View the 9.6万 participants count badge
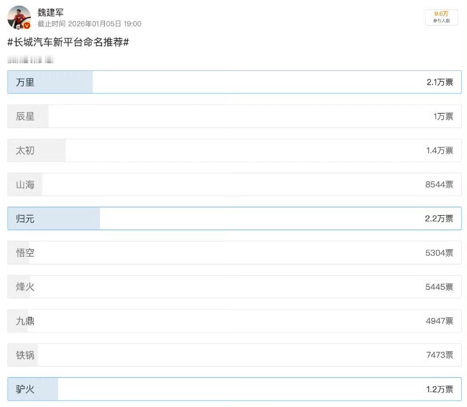This screenshot has height=407, width=467. click(x=441, y=17)
